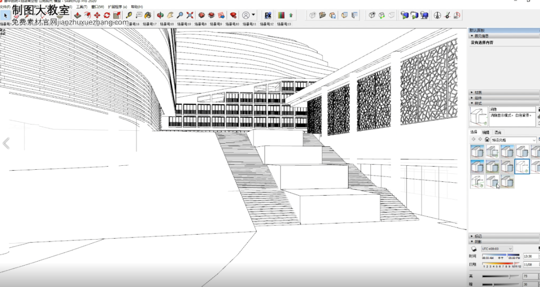The image size is (540, 287).
Task: Choose the Follow Me tool
Action: point(87,15)
